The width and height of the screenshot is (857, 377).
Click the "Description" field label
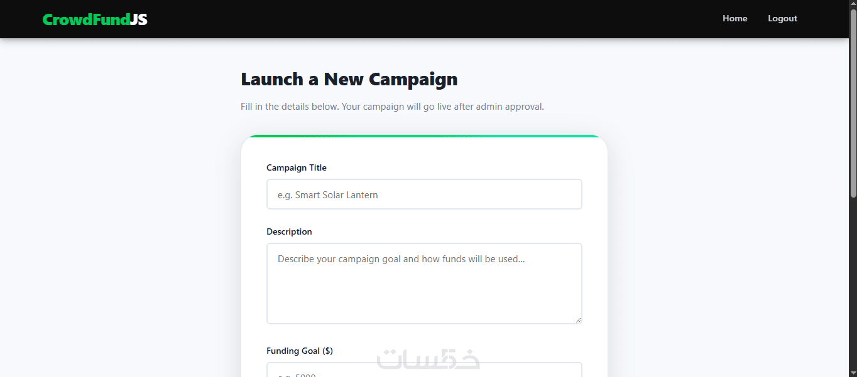click(289, 231)
